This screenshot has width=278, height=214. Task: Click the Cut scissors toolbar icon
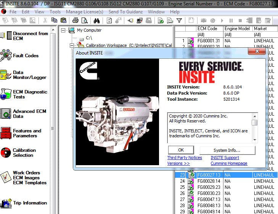(x=45, y=21)
